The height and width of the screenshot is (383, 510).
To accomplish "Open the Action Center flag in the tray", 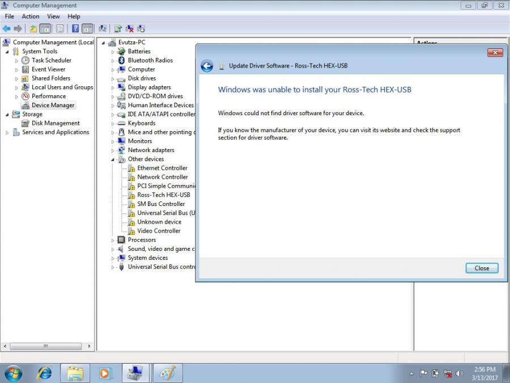I will (423, 373).
